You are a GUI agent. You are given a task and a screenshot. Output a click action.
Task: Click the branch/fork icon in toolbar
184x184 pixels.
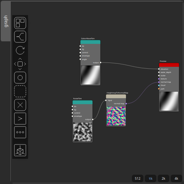pyautogui.click(x=20, y=37)
